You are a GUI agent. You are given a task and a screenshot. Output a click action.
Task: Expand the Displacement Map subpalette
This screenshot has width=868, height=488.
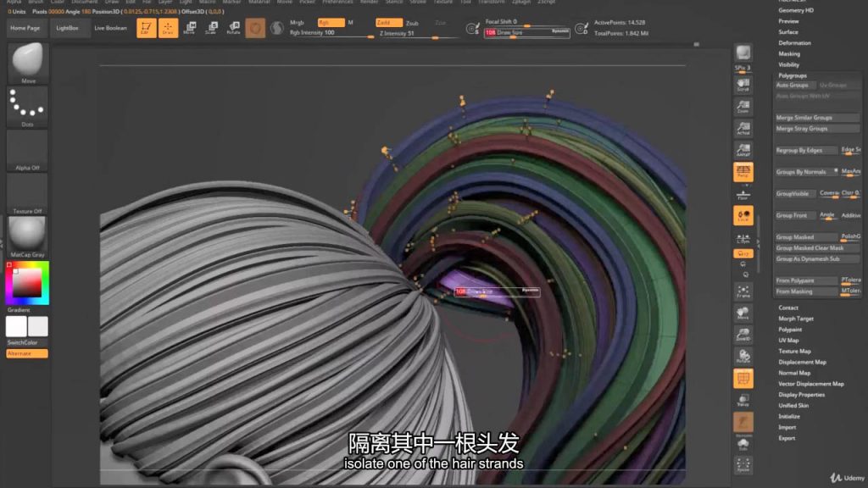click(802, 363)
